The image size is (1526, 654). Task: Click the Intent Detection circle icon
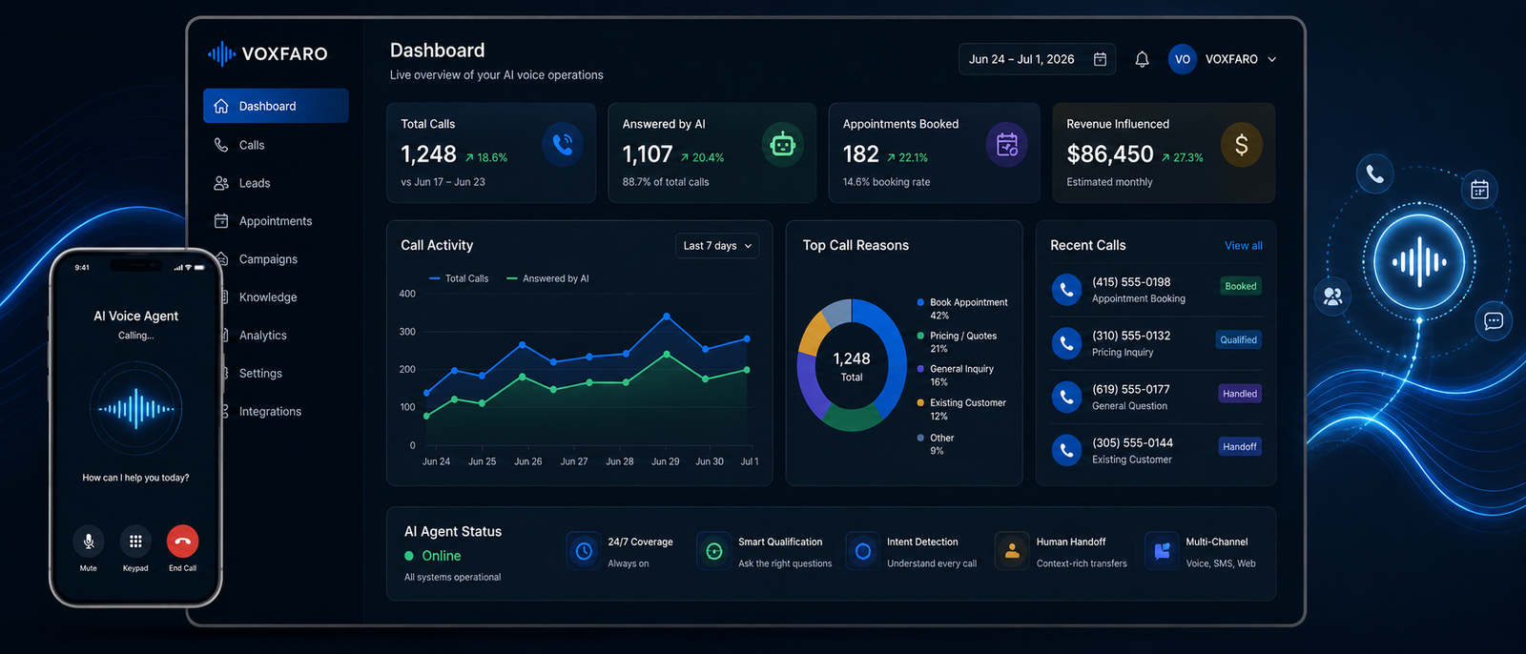click(863, 551)
